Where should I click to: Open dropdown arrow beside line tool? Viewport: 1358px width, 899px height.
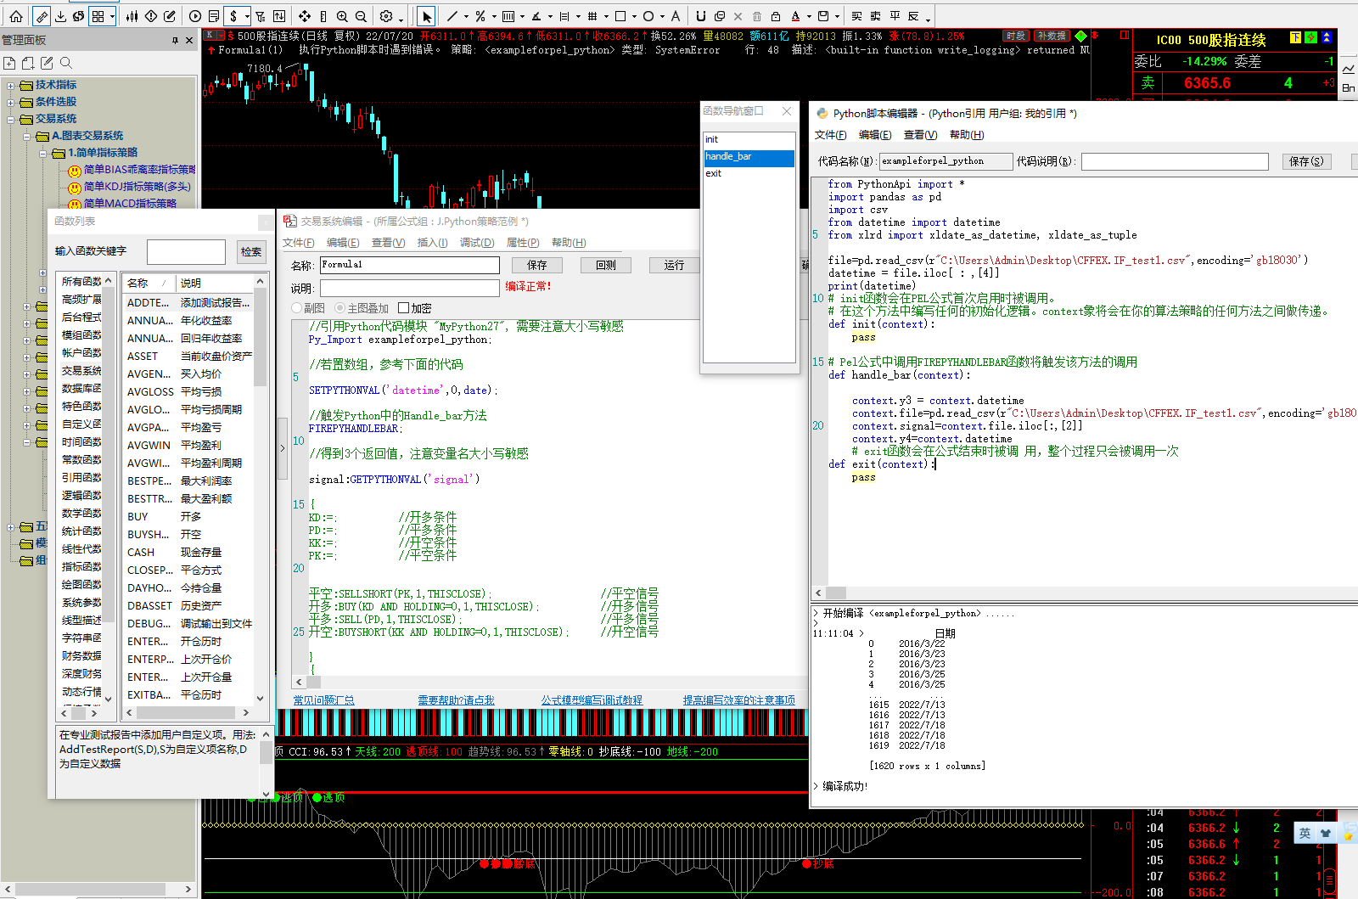(466, 16)
